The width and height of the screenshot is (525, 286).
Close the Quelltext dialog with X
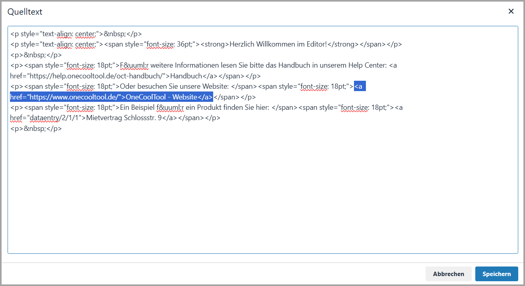(511, 12)
